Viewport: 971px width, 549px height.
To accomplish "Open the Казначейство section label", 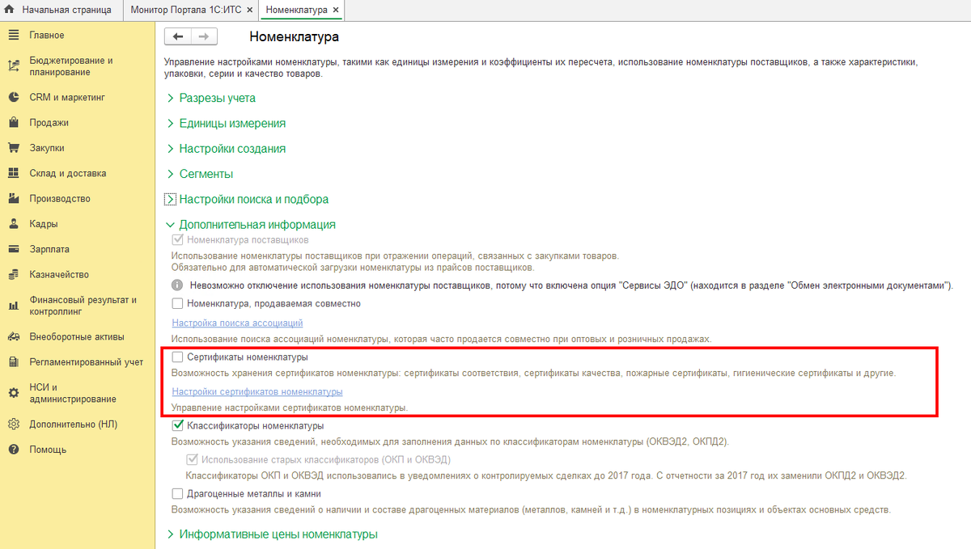I will (x=59, y=274).
